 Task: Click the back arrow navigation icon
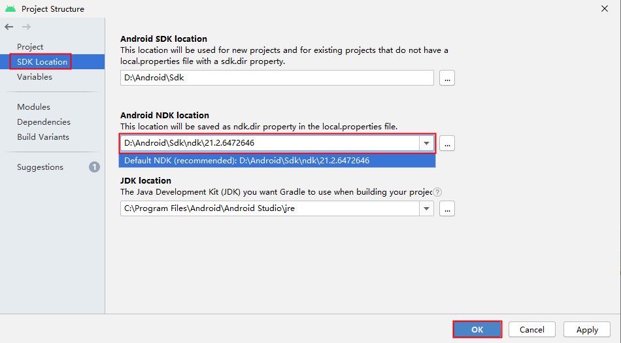pos(8,27)
